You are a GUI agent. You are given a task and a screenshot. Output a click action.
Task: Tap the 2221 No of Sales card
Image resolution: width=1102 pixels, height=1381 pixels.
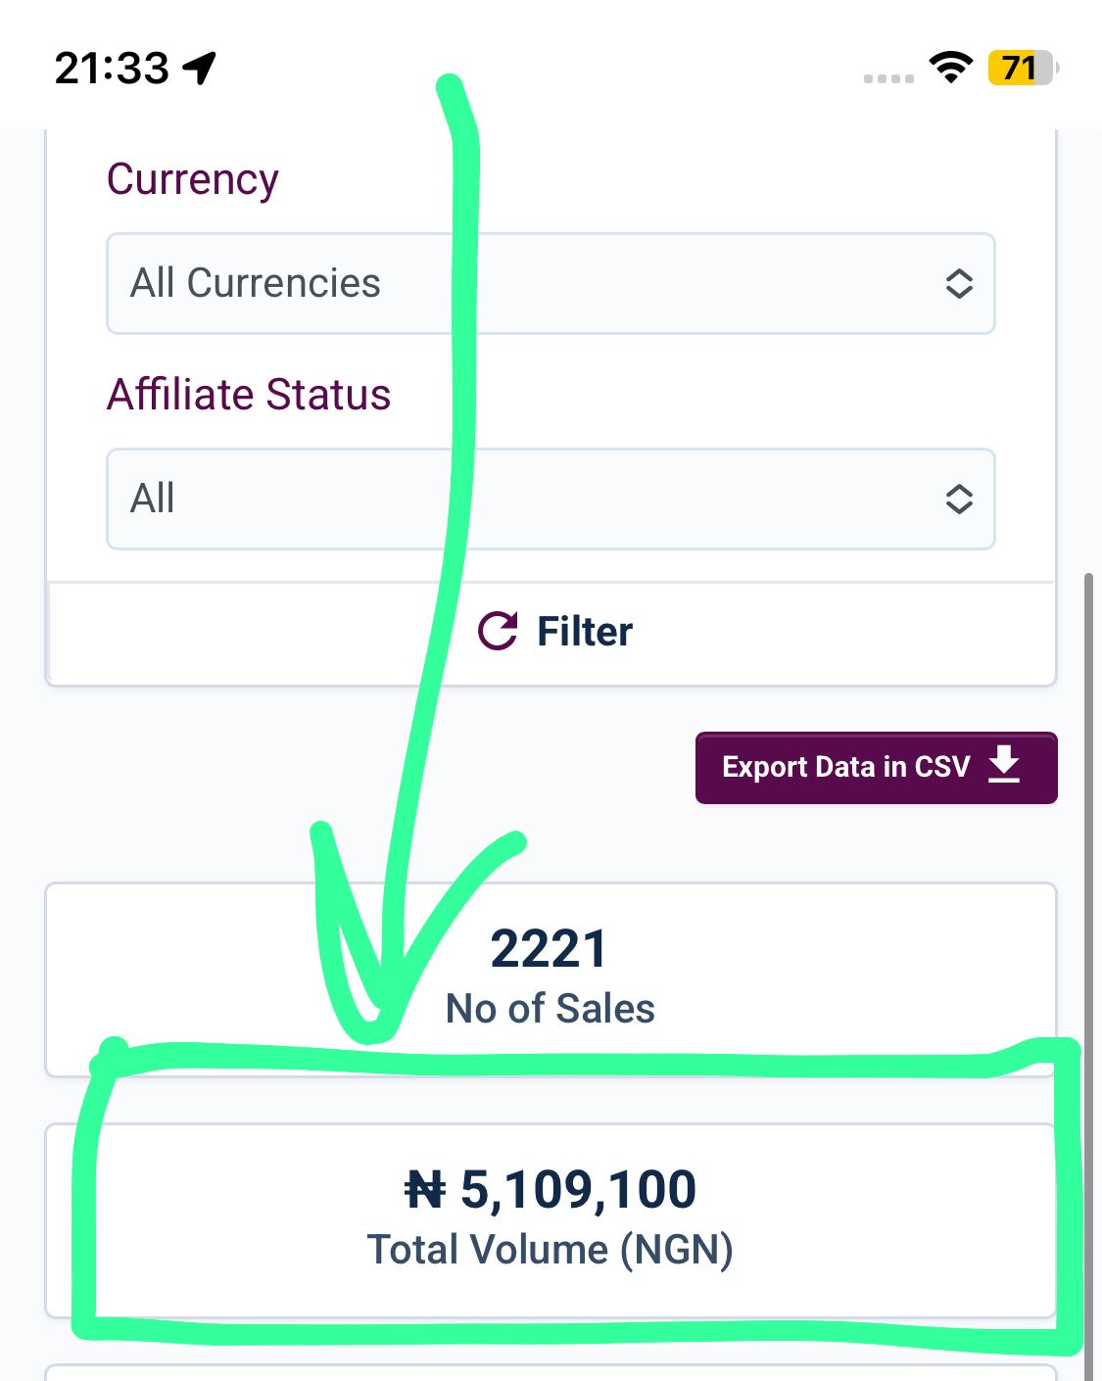click(x=550, y=977)
